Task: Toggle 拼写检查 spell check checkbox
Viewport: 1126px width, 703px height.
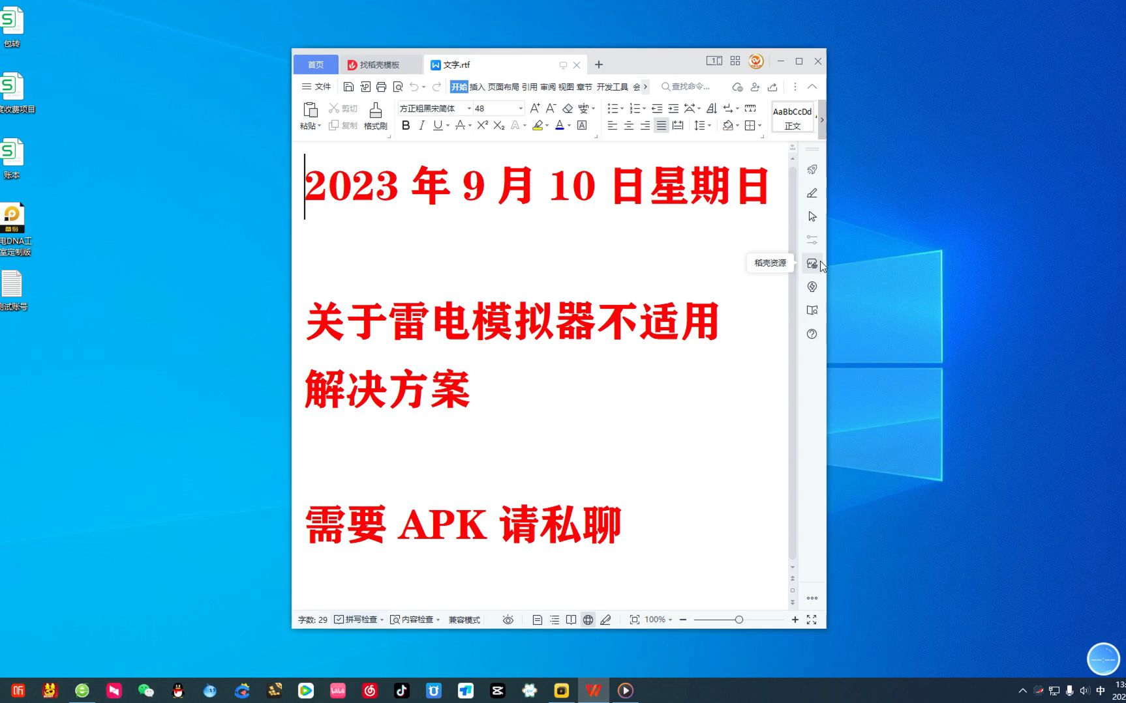Action: [338, 620]
